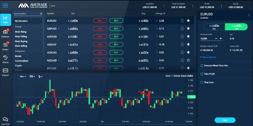This screenshot has height=126, width=253.
Task: Enable Execute When Price Hits checkbox
Action: click(x=202, y=66)
